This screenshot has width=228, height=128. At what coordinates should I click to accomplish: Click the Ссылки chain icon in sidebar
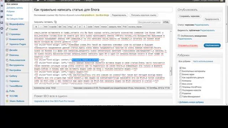[7, 29]
